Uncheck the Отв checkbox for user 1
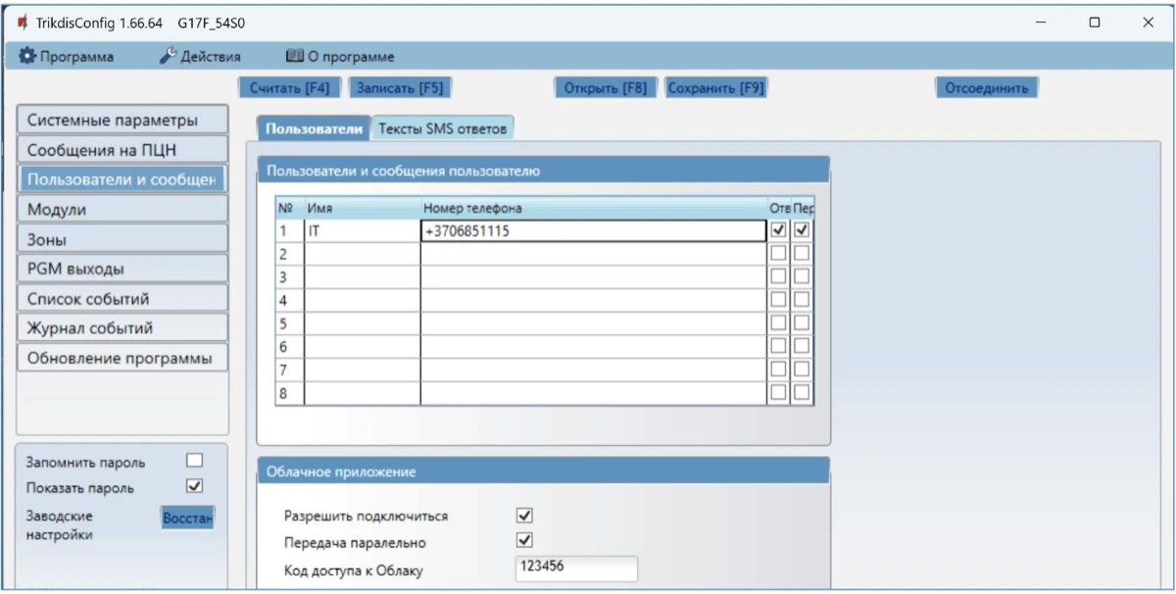Screen dimensions: 1176x594 [x=779, y=230]
